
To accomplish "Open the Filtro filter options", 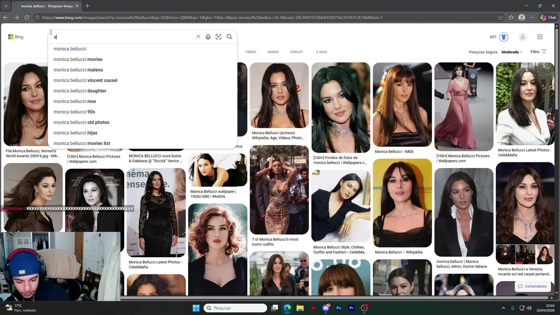I will pos(538,52).
